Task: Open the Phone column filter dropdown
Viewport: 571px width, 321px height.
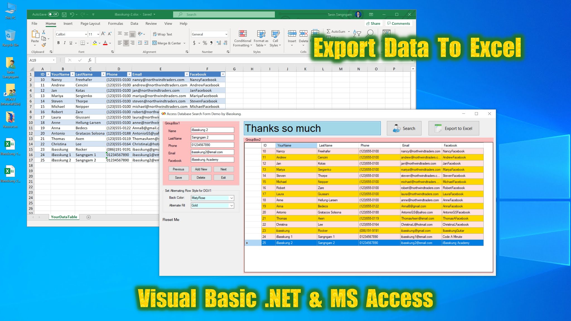Action: pyautogui.click(x=129, y=74)
